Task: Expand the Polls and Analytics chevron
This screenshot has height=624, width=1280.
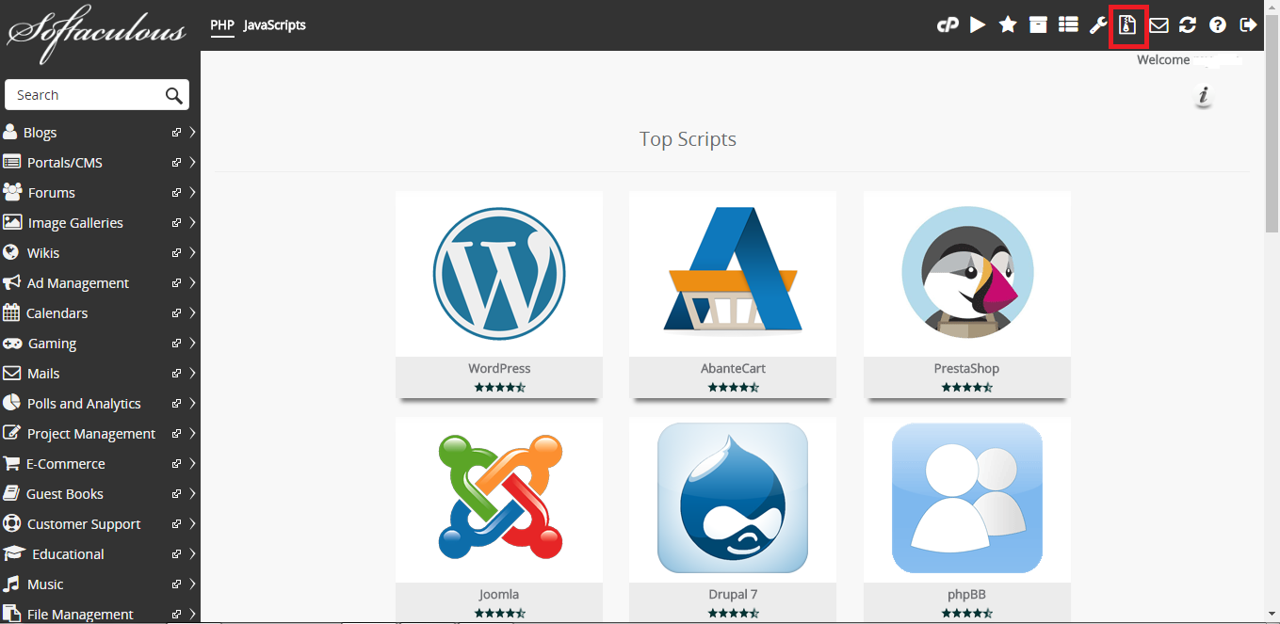Action: pyautogui.click(x=192, y=404)
